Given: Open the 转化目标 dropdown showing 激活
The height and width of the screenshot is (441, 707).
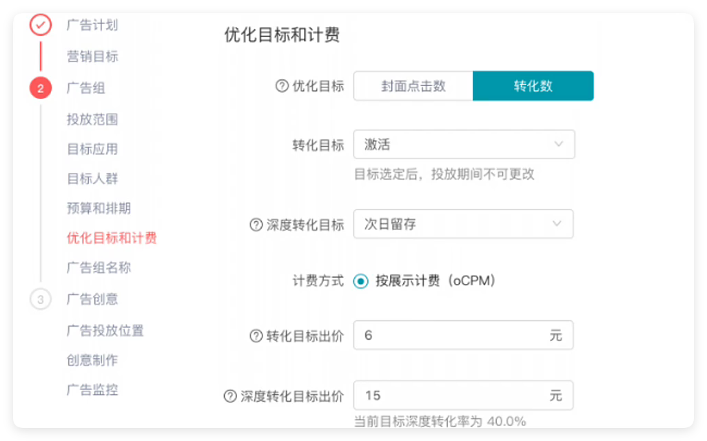Looking at the screenshot, I should tap(463, 144).
